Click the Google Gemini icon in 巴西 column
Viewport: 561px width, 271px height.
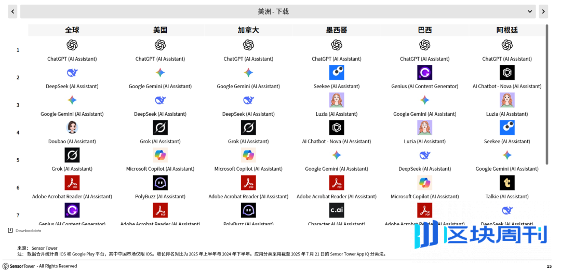[x=425, y=100]
